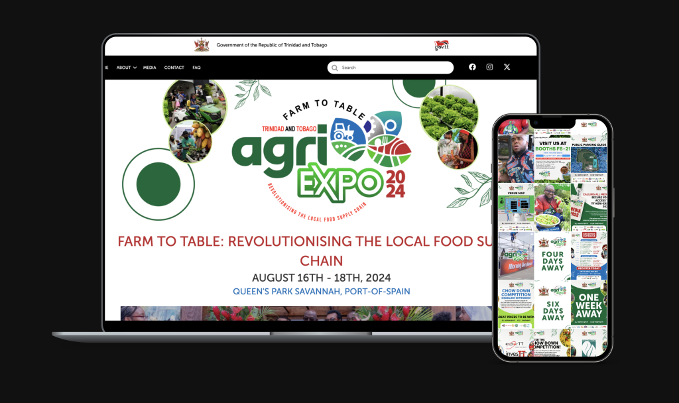Viewport: 679px width, 403px height.
Task: Open the exporTT investt post on phone
Action: (516, 343)
